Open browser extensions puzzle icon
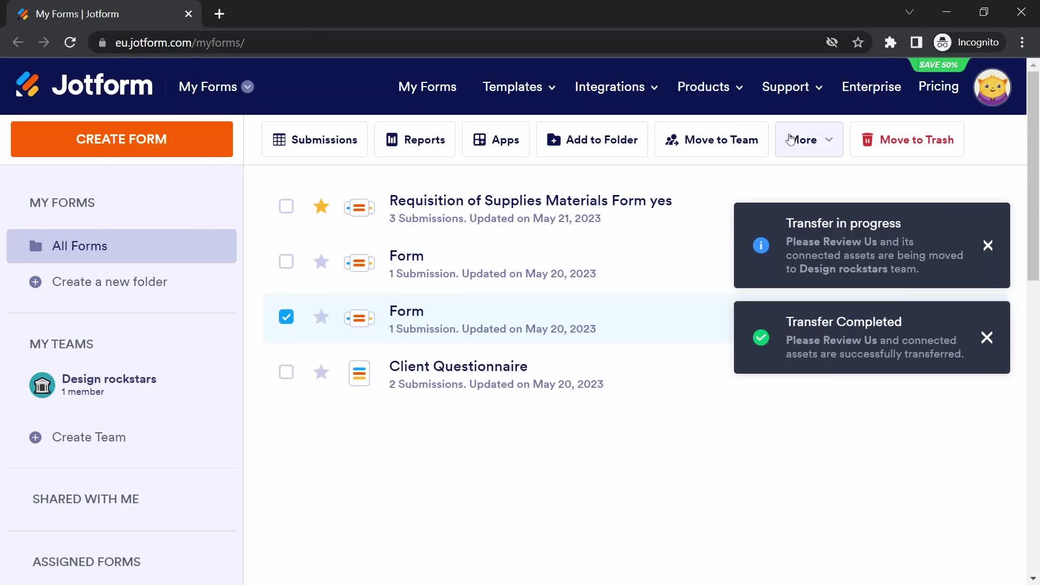Viewport: 1040px width, 585px height. click(x=890, y=42)
